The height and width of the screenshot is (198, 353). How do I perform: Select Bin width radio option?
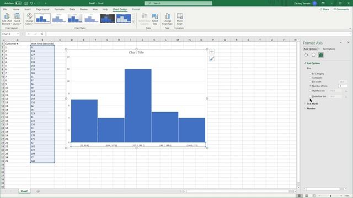pyautogui.click(x=310, y=82)
